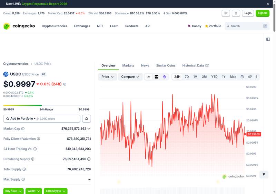Screen dimensions: 276x194
Task: Close the Crypto Perpetuals Report banner
Action: coord(268,4)
